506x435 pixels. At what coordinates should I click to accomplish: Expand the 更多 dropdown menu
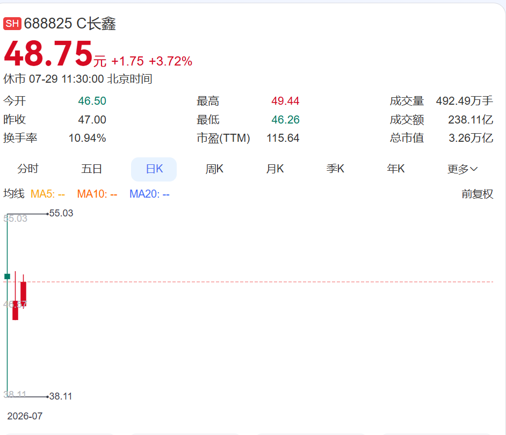(x=462, y=169)
